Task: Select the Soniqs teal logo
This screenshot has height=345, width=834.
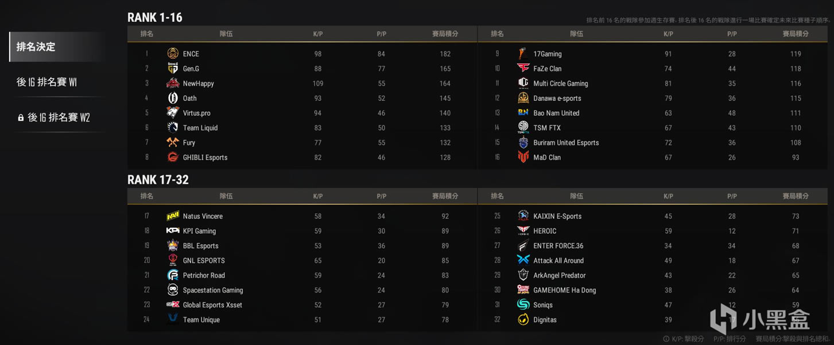Action: (523, 305)
